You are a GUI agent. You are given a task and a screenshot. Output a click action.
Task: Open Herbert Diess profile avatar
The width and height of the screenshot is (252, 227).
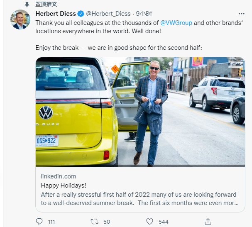[20, 20]
